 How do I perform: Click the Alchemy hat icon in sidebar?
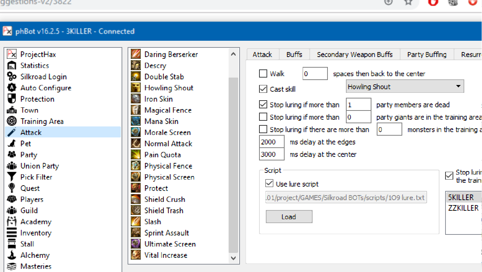12,255
